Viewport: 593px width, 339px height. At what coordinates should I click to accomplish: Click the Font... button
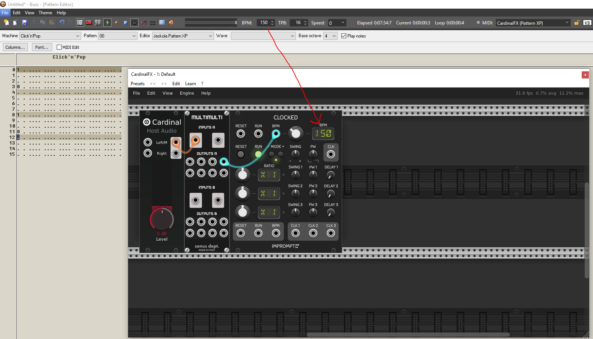[x=42, y=47]
